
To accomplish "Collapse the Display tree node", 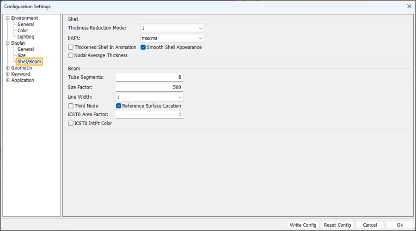I will click(x=7, y=43).
